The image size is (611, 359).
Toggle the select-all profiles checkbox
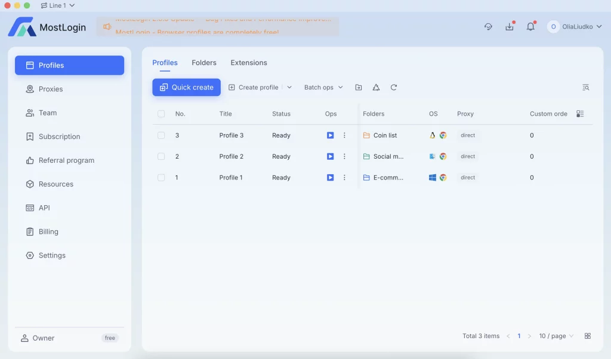[x=161, y=114]
